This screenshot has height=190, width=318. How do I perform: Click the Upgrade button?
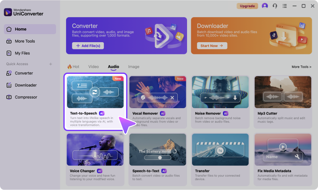[247, 6]
